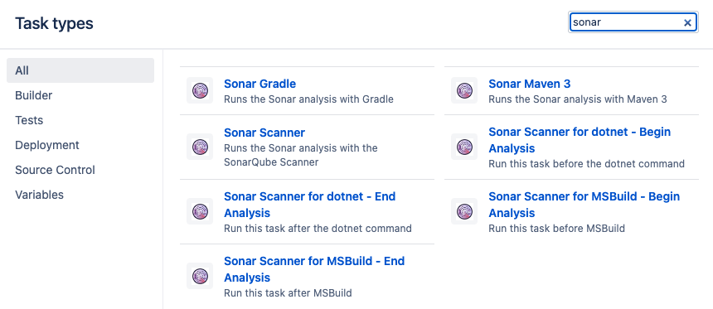Image resolution: width=713 pixels, height=309 pixels.
Task: Click the Sonar Gradle task icon
Action: (200, 90)
